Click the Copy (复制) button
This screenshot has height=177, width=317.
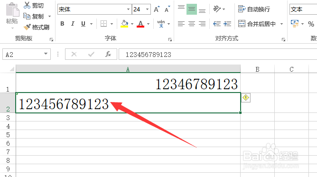click(33, 16)
